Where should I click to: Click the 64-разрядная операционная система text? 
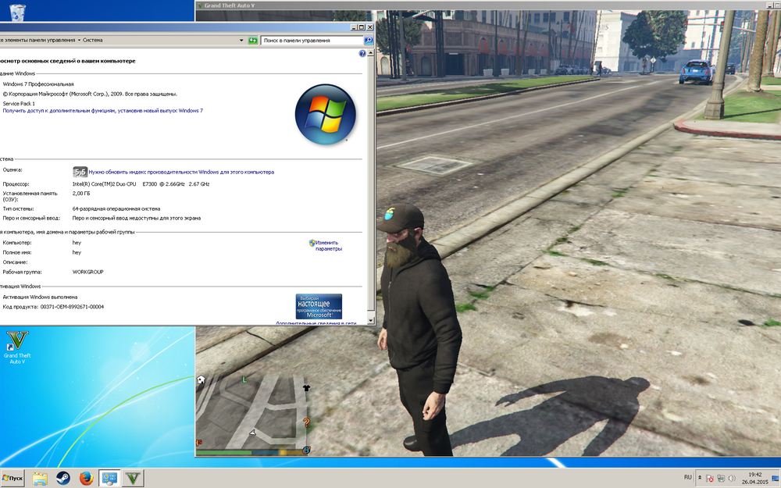pos(116,208)
